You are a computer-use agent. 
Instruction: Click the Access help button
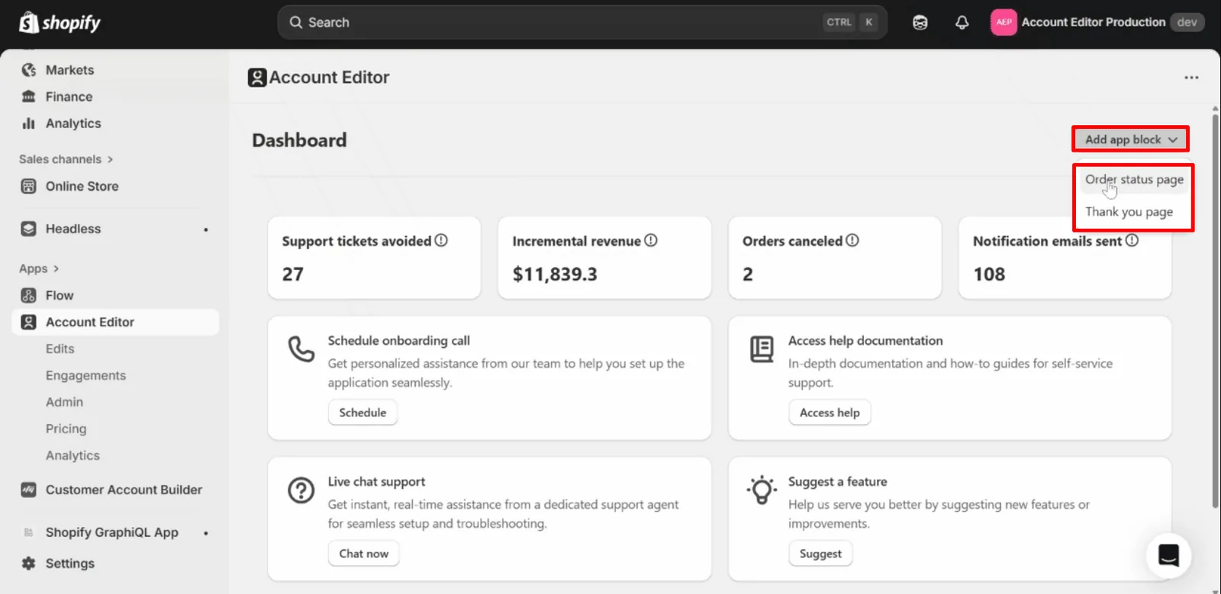830,413
